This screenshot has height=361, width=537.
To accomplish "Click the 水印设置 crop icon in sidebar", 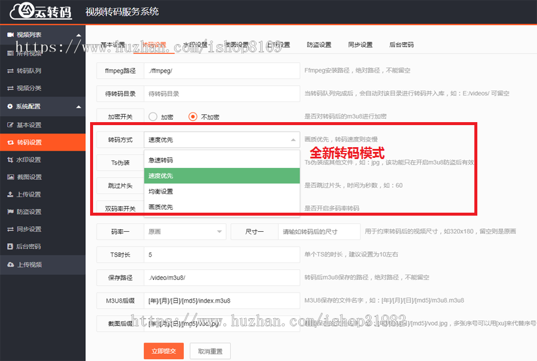I will click(x=10, y=160).
